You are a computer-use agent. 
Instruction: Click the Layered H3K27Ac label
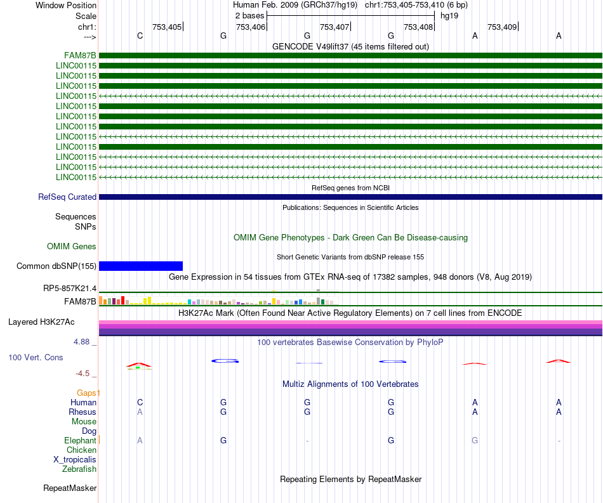[x=41, y=322]
